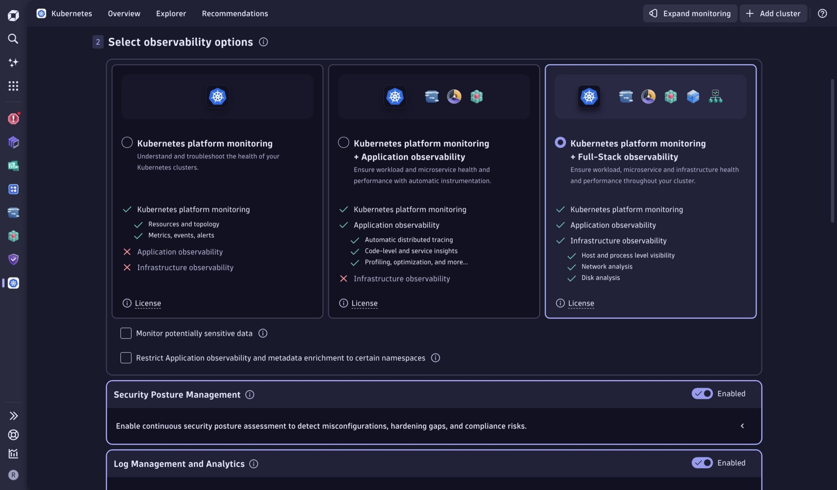
Task: Open the Problems alert icon in sidebar
Action: 13,119
